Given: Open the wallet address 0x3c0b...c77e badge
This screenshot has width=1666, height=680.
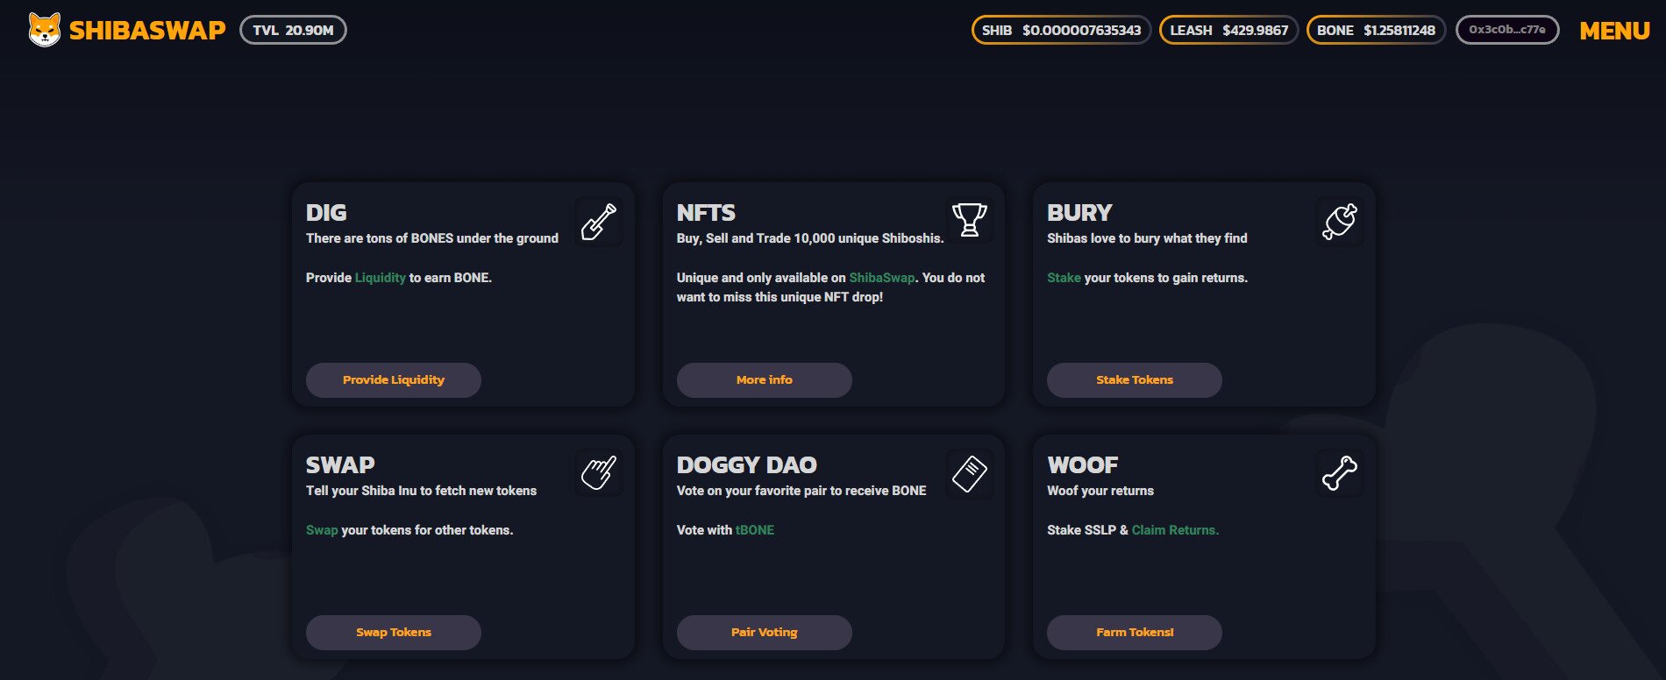Looking at the screenshot, I should (1507, 30).
